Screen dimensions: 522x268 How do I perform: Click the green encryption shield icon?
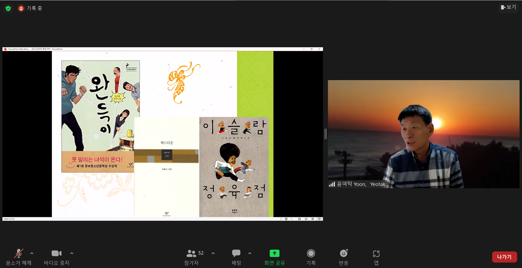(x=8, y=8)
